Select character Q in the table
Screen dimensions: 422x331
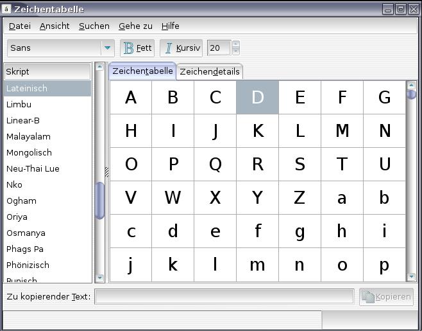point(215,165)
